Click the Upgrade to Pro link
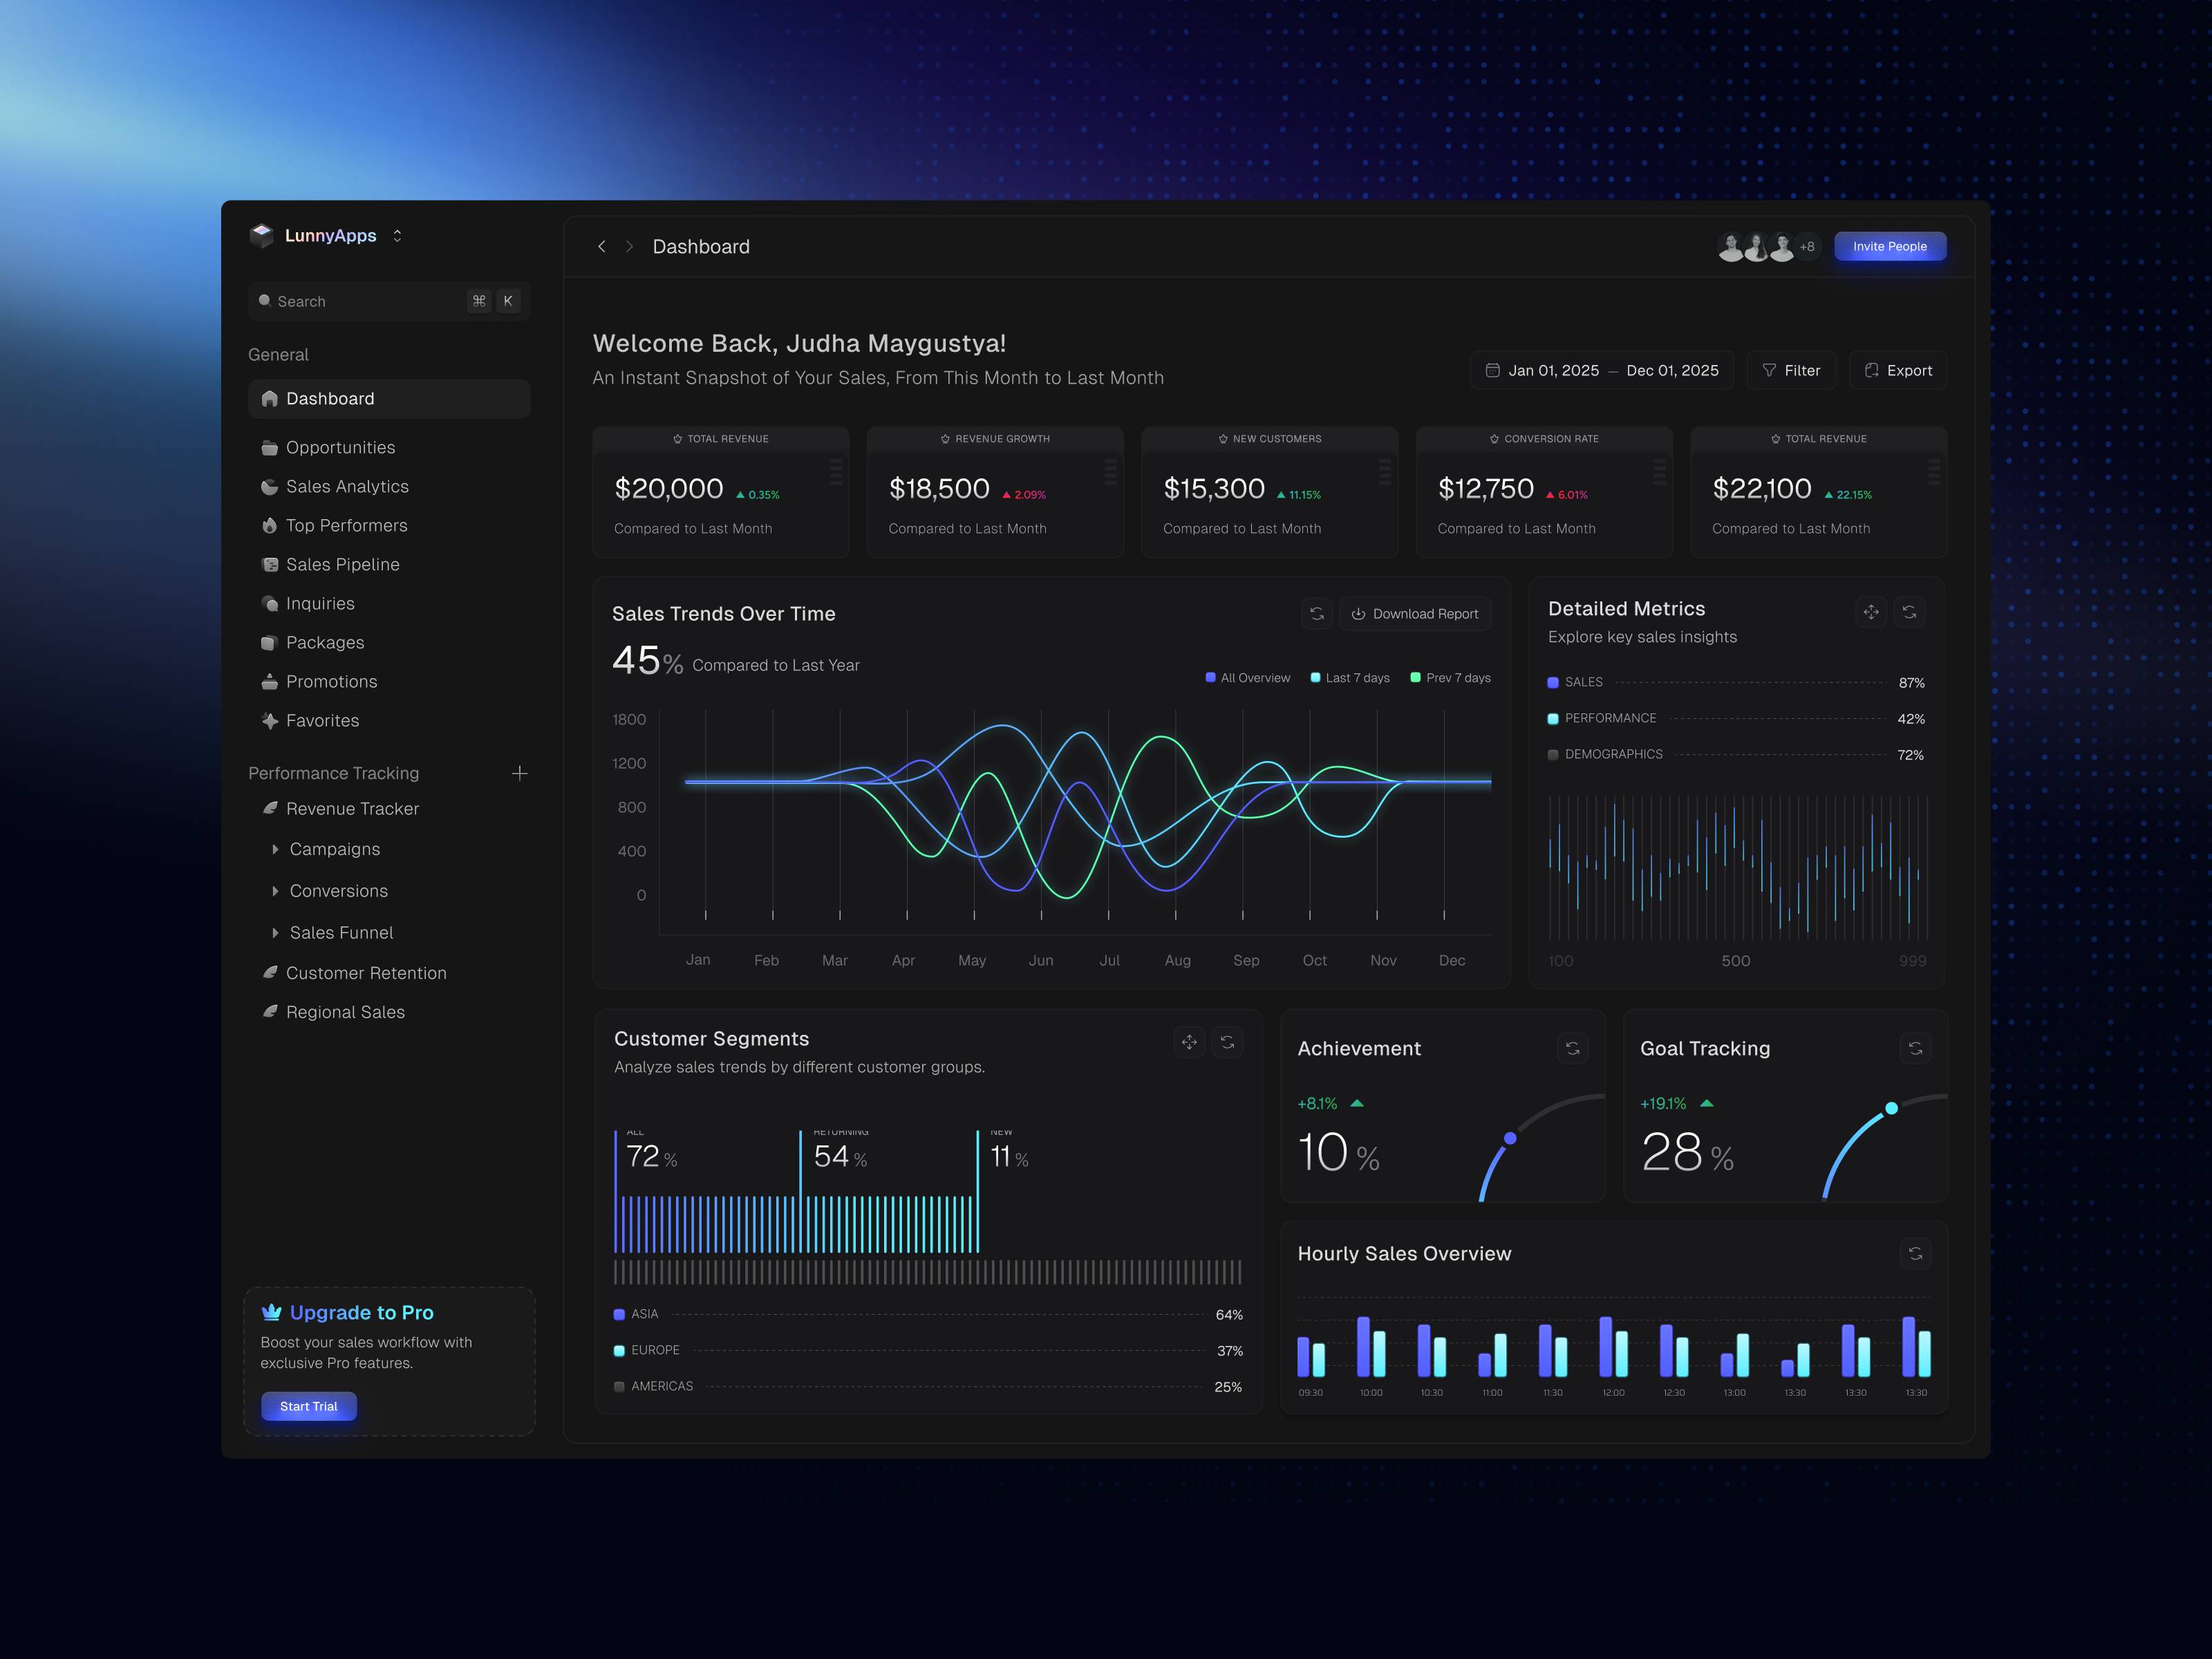This screenshot has width=2212, height=1659. pos(361,1312)
